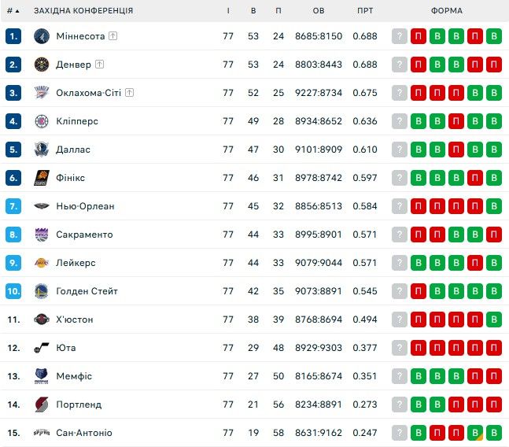Click the Golden State Warriors logo
This screenshot has width=509, height=447.
pyautogui.click(x=42, y=291)
